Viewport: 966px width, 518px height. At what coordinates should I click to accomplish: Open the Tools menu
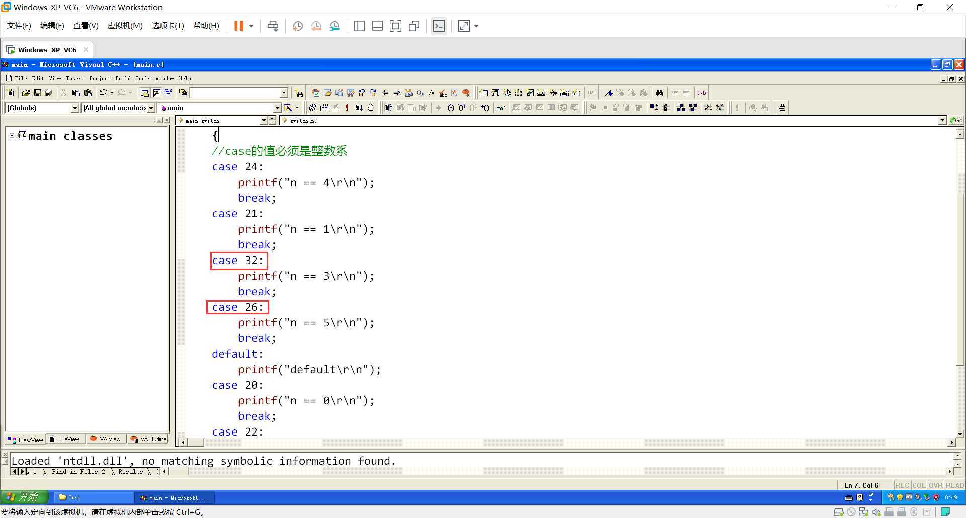point(143,79)
